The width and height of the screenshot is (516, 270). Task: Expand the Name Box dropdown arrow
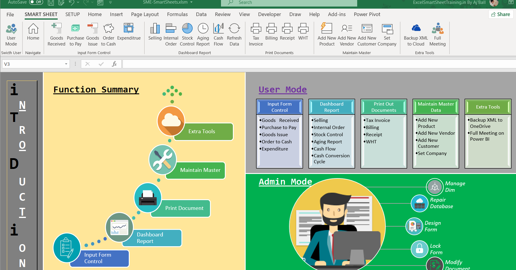(x=66, y=64)
